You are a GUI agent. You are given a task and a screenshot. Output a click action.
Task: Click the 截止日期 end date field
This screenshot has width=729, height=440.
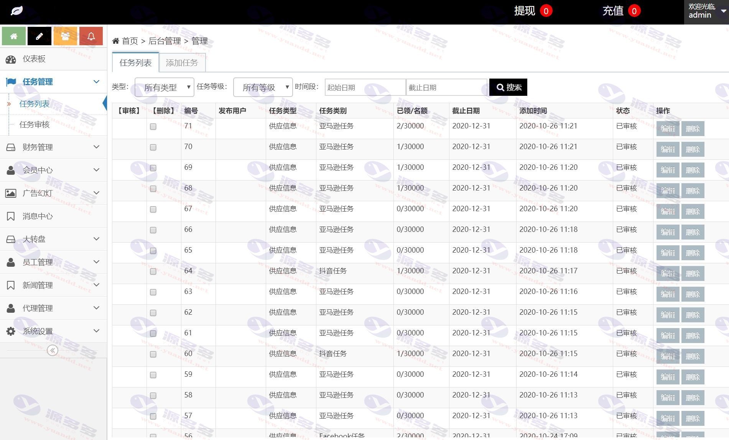coord(447,87)
